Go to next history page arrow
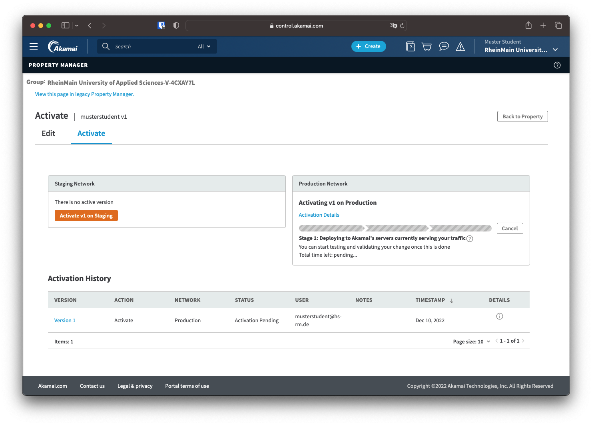The height and width of the screenshot is (425, 592). coord(523,341)
